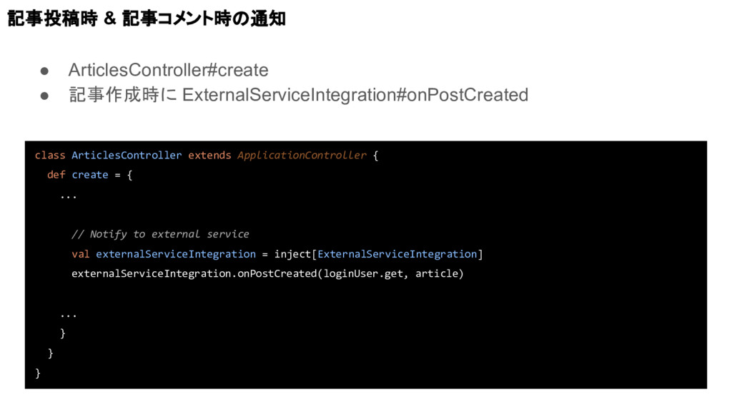Click the Notify to external service comment
The width and height of the screenshot is (732, 411).
160,234
